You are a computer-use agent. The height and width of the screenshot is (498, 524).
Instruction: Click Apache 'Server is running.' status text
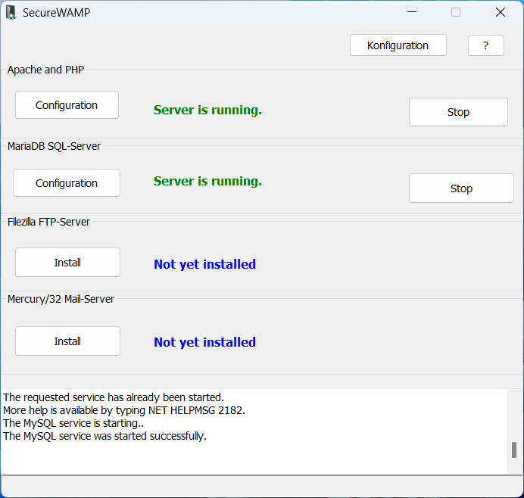click(x=207, y=110)
